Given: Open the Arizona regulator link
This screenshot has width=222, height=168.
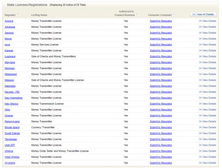Looking at the screenshot, I should pyautogui.click(x=9, y=21).
